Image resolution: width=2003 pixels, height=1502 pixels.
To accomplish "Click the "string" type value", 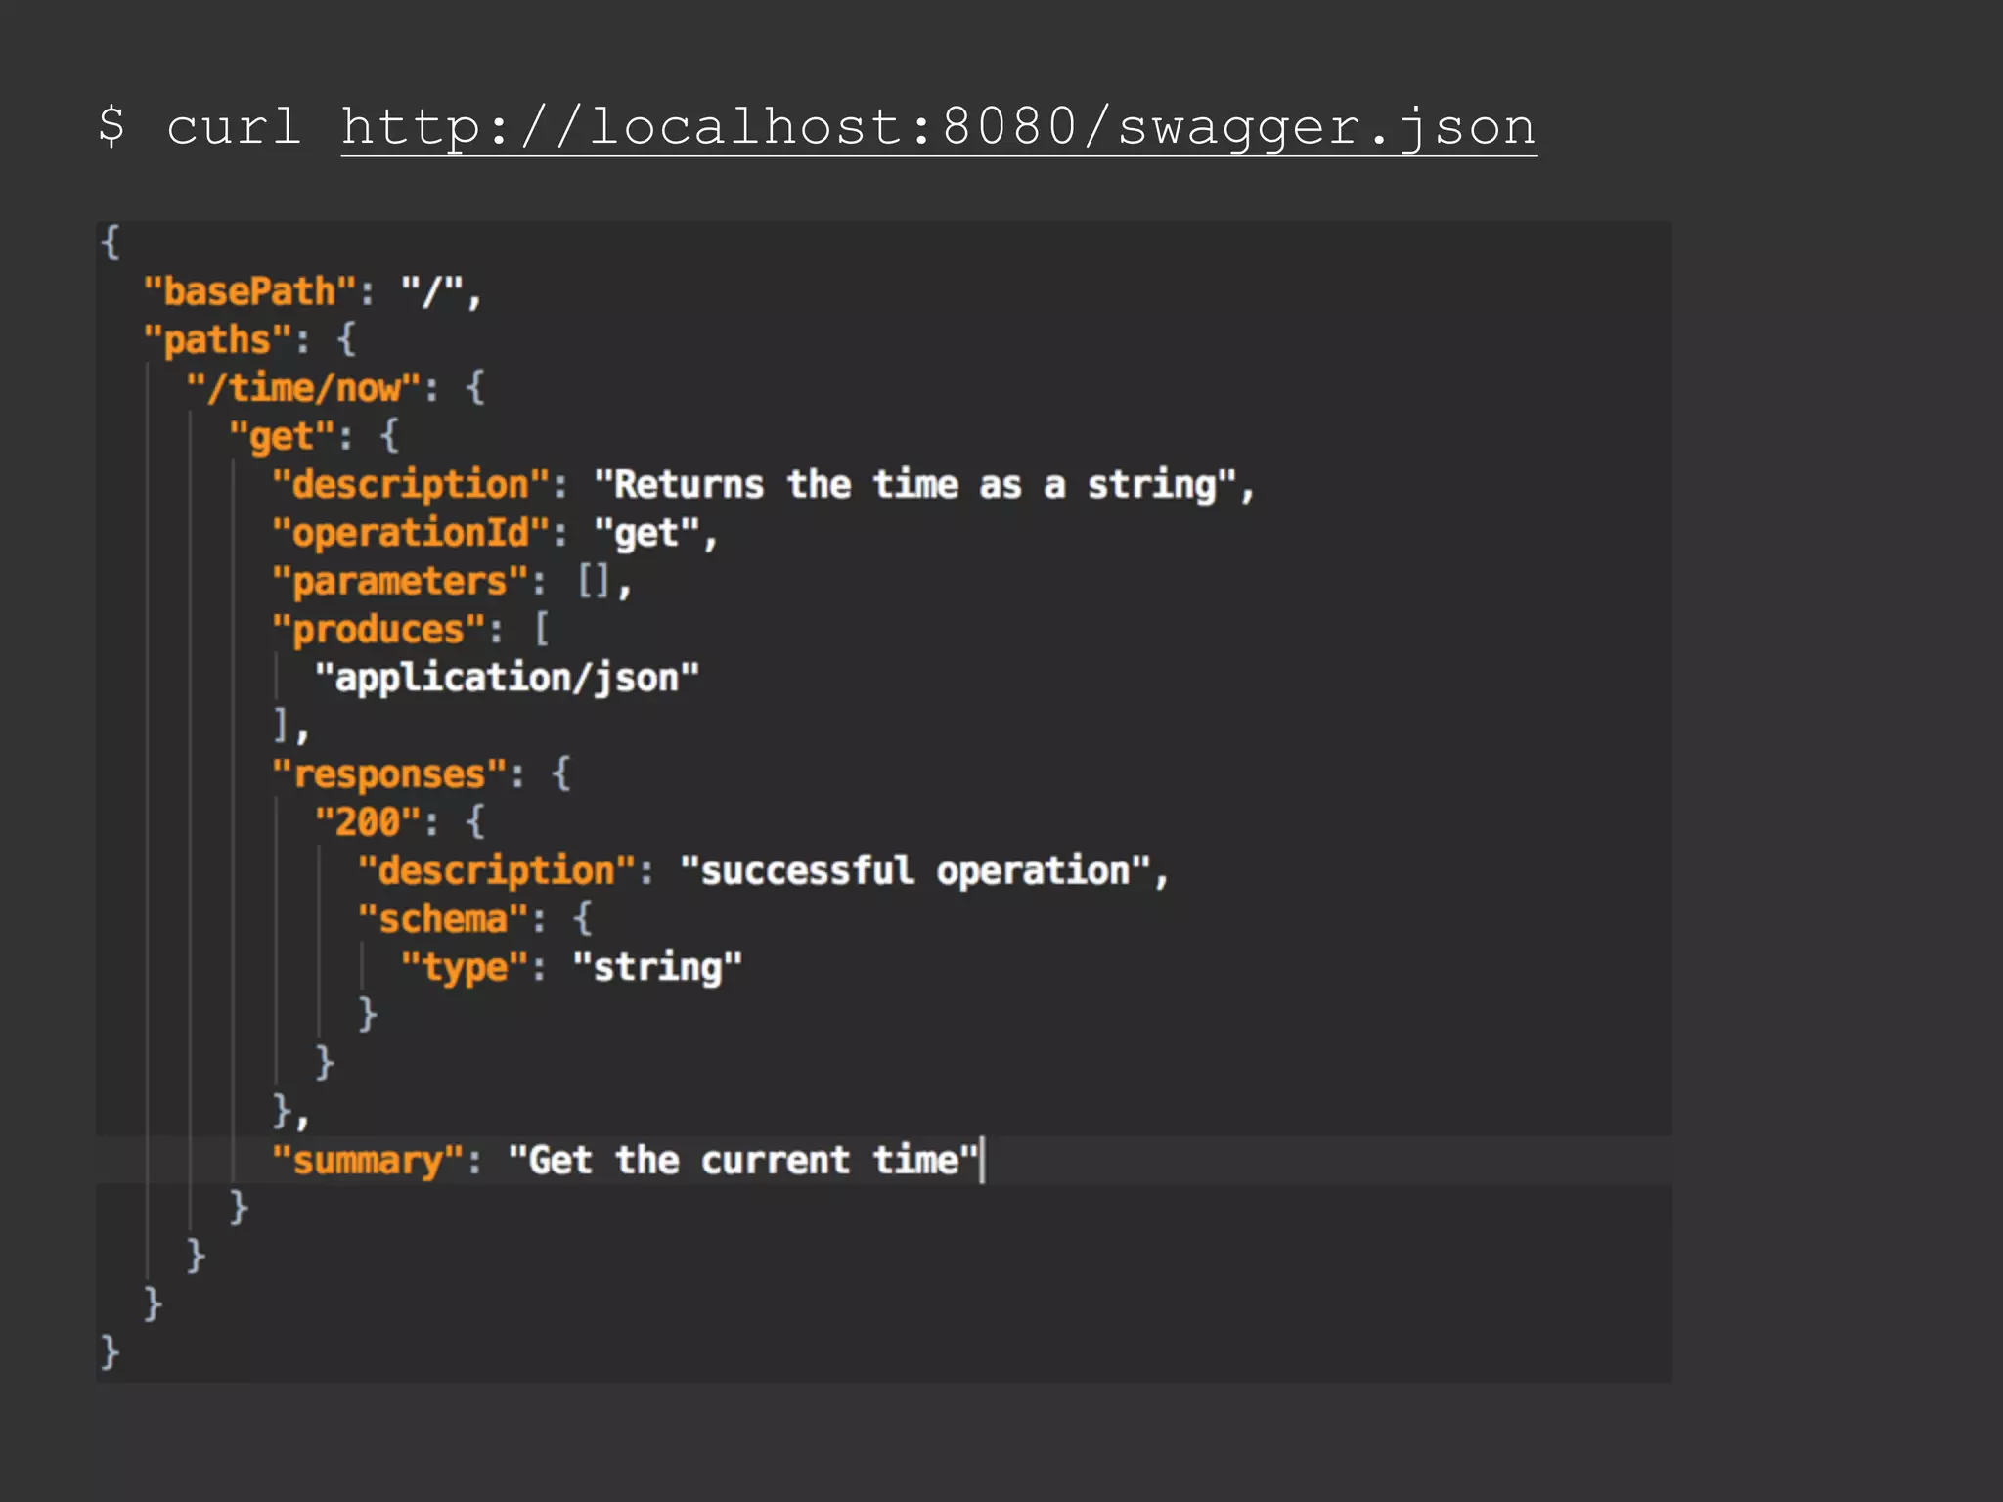I will click(x=657, y=968).
